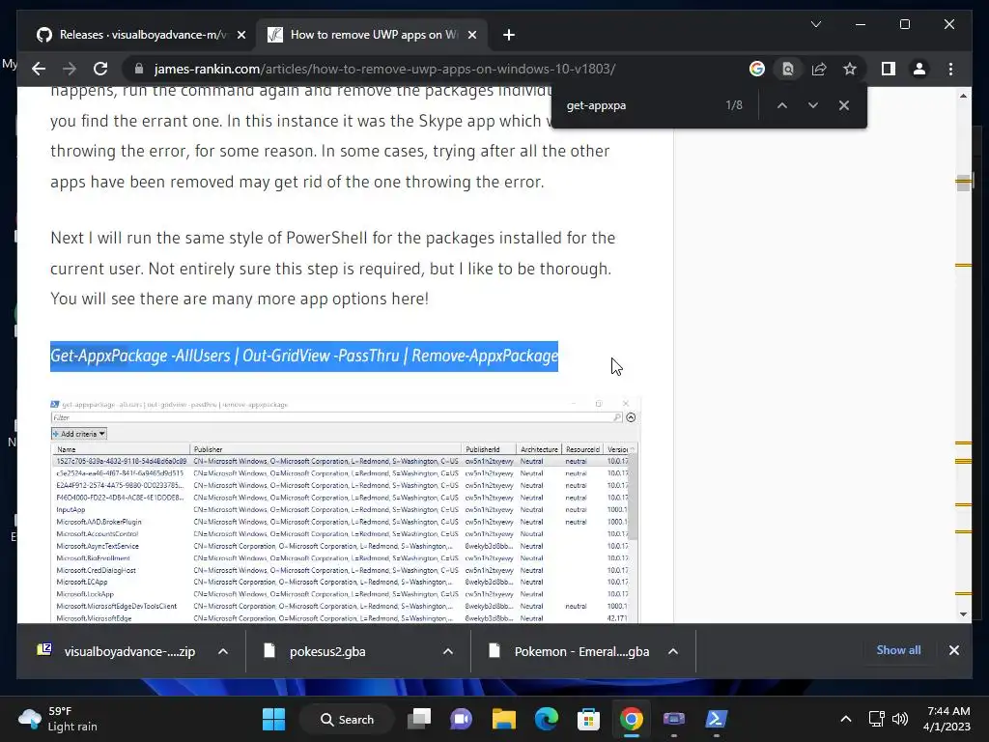Screen dimensions: 989x742
Task: Open the Windows Start menu
Action: (x=273, y=719)
